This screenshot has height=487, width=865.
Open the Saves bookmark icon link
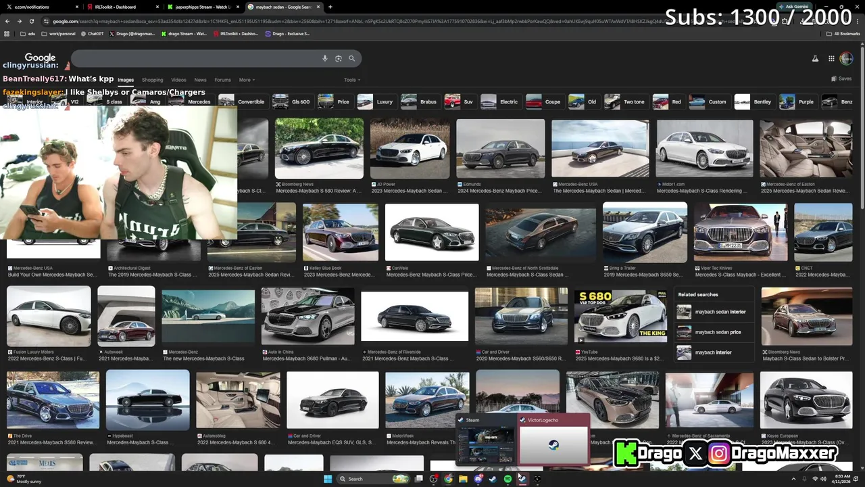[841, 79]
